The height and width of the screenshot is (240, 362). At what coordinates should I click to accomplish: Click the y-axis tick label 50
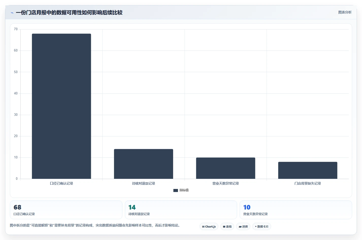pyautogui.click(x=16, y=72)
